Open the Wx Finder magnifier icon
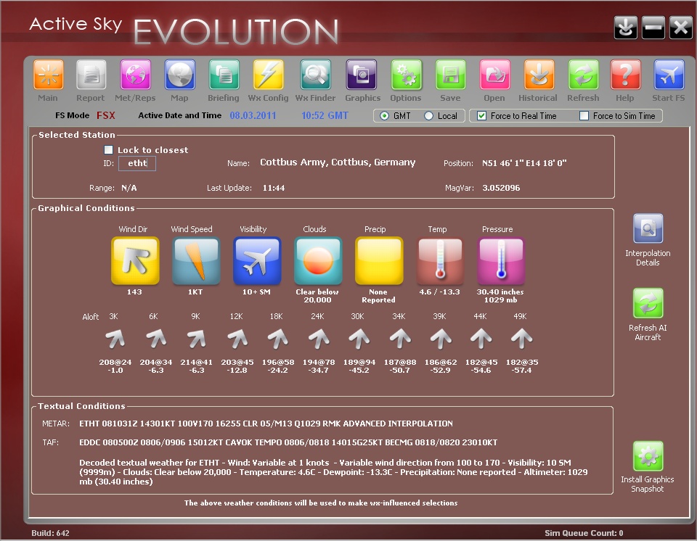 (x=315, y=75)
